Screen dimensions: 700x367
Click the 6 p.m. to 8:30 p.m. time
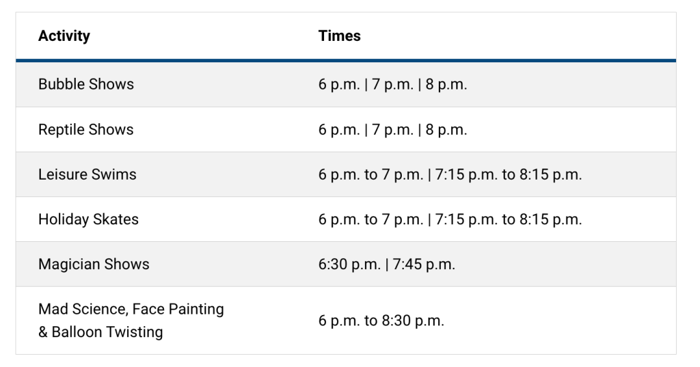click(381, 321)
